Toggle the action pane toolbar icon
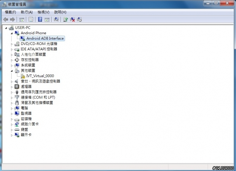Viewport: 236px width, 171px height. point(47,20)
